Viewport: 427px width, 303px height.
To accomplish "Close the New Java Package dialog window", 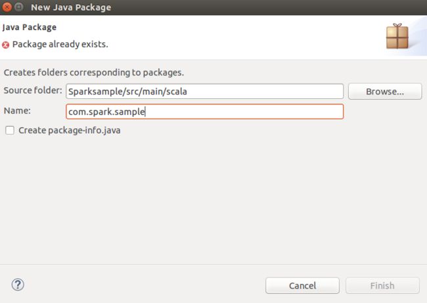I will click(7, 7).
